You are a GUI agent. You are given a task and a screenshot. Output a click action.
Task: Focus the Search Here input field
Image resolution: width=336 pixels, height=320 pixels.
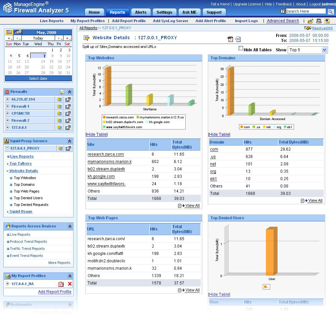305,11
